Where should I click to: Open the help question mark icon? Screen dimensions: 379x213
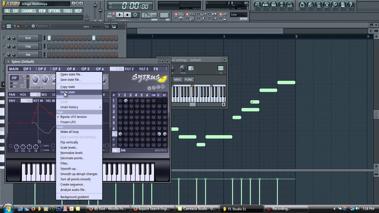point(351,5)
